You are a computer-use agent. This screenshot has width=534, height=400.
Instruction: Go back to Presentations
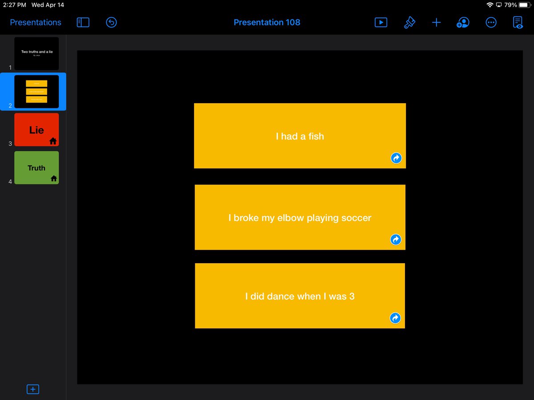tap(36, 22)
